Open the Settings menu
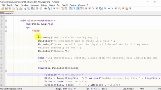The image size is (161, 90). [x=44, y=5]
